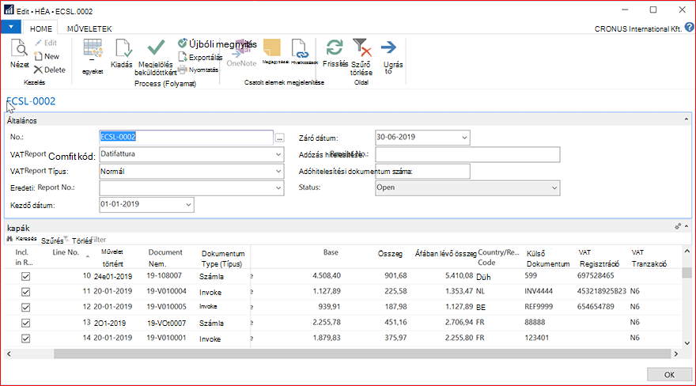The image size is (696, 386).
Task: Click the horizontal scrollbar of the lines grid
Action: [x=361, y=354]
